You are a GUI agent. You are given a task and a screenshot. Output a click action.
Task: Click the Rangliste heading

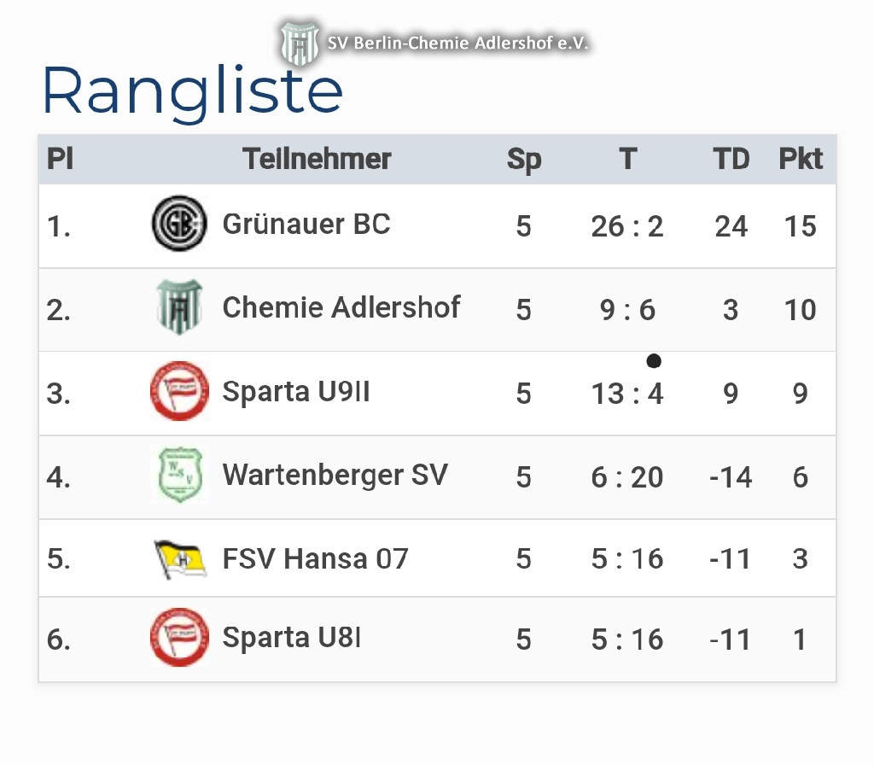click(193, 91)
